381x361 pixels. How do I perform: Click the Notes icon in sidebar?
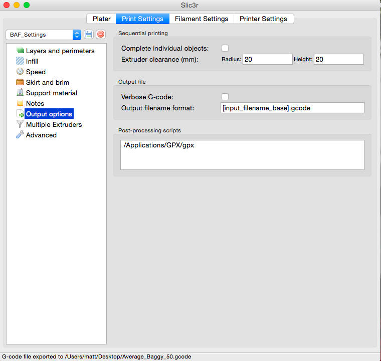[20, 103]
